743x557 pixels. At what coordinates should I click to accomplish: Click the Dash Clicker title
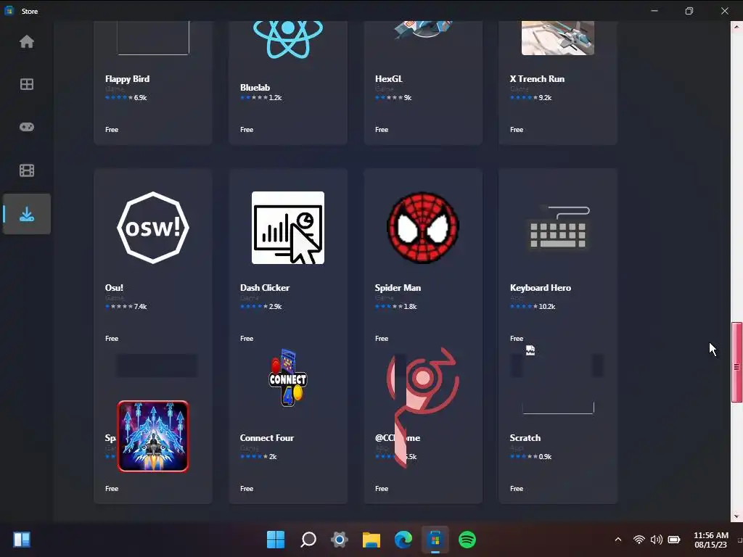coord(264,288)
